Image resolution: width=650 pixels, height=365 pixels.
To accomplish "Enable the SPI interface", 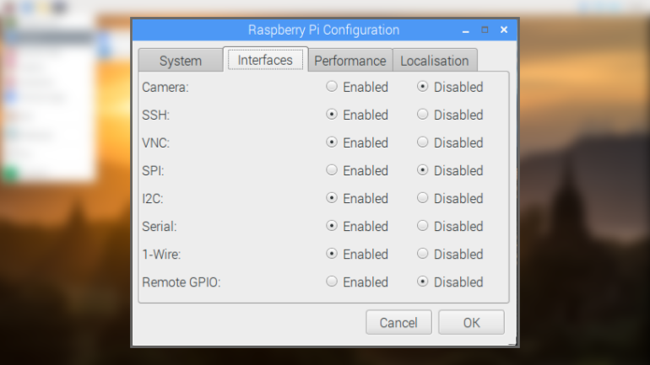I will tap(332, 170).
